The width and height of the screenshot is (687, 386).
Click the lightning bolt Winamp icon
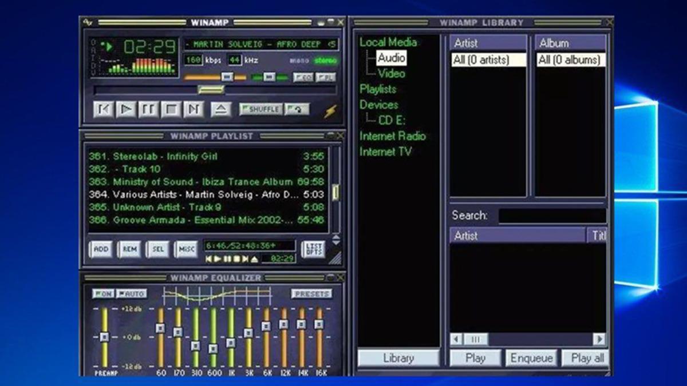[330, 111]
